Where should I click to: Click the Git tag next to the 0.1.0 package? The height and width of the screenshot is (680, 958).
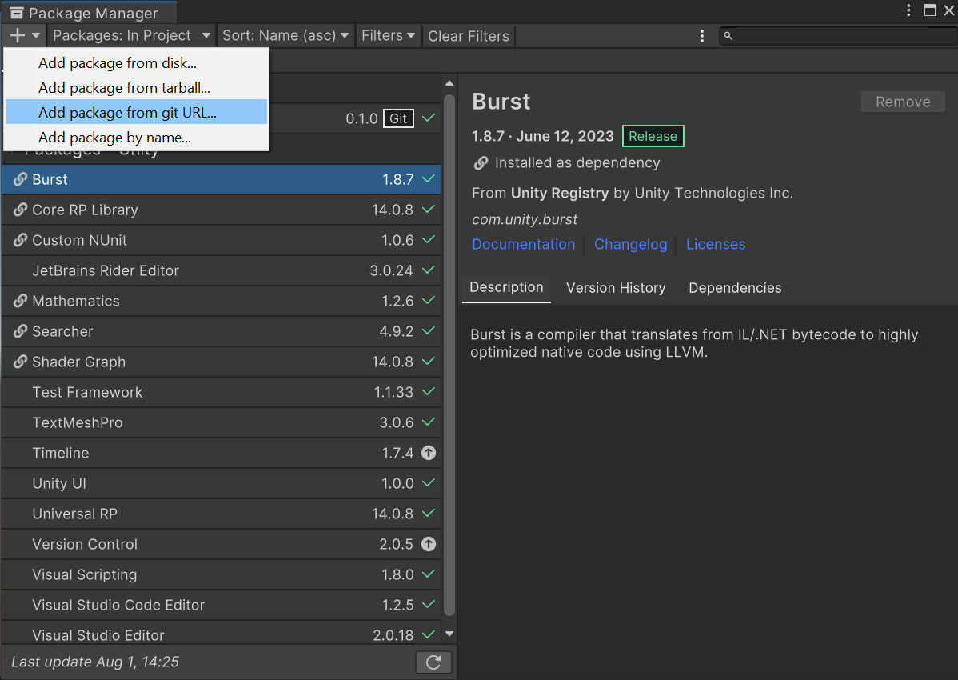click(398, 118)
